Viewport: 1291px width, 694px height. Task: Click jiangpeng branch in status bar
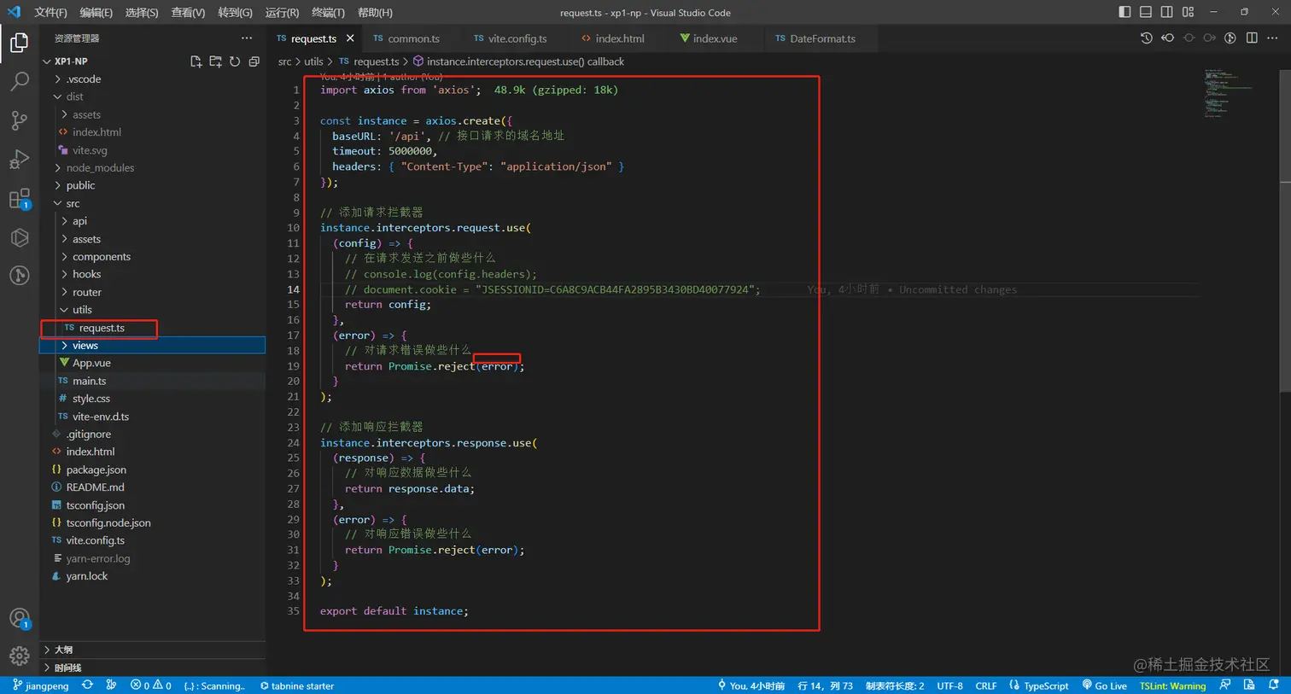click(x=40, y=685)
